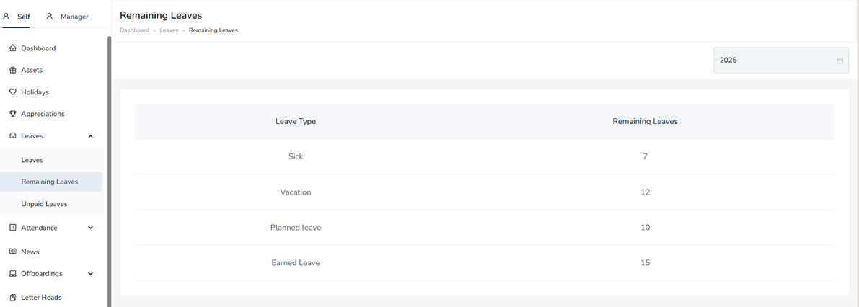Click the calendar icon in year field
859x307 pixels.
click(840, 61)
